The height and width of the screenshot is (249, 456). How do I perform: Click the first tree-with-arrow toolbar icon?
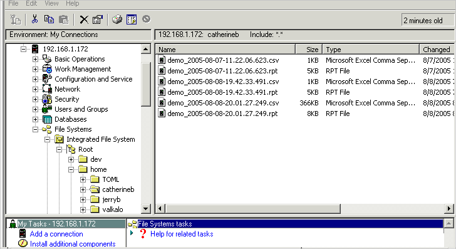coord(16,19)
